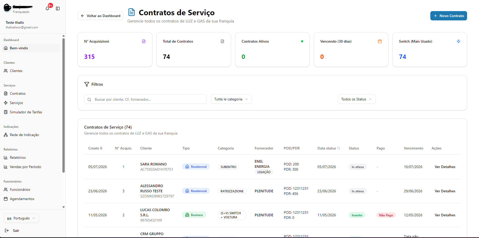Click the calendar icon in Vencendo card

[x=380, y=41]
